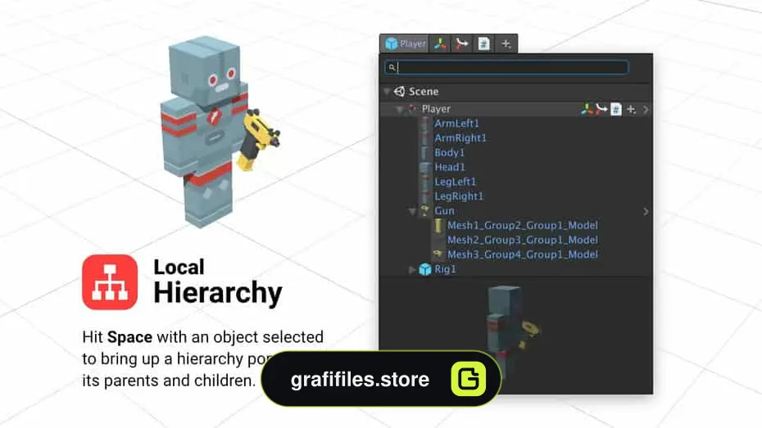Image resolution: width=762 pixels, height=428 pixels.
Task: Select Head1 in the hierarchy
Action: pos(450,167)
